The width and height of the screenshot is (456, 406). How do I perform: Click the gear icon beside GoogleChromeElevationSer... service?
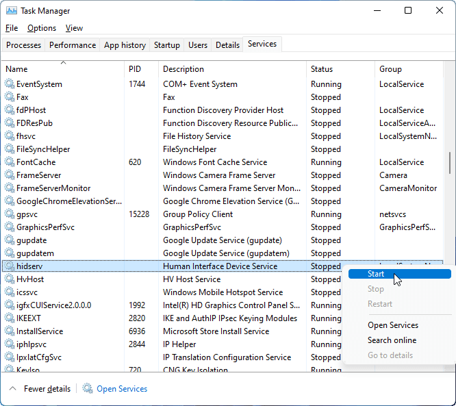(10, 201)
